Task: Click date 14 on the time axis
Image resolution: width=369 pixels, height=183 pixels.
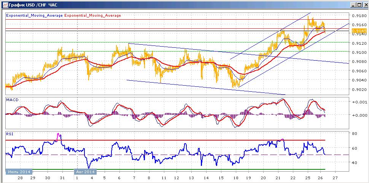Action: coord(207,178)
